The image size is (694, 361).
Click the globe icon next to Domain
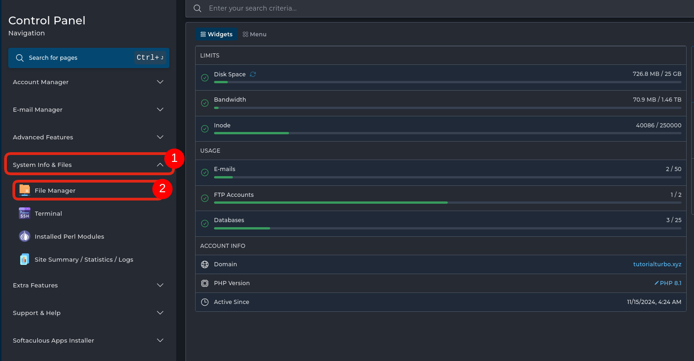[x=205, y=264]
